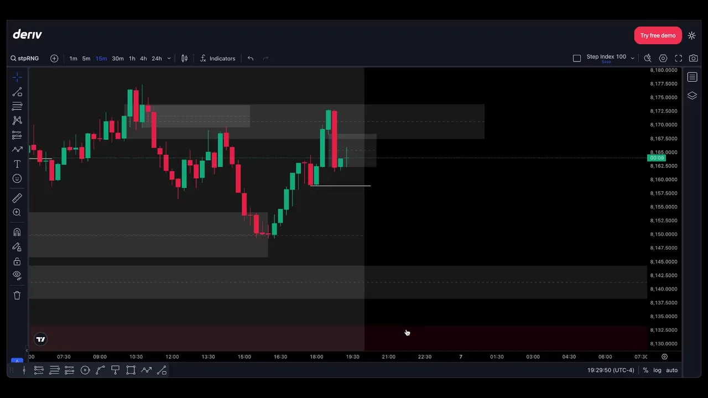Click the deriv logo
This screenshot has width=708, height=398.
pyautogui.click(x=27, y=34)
